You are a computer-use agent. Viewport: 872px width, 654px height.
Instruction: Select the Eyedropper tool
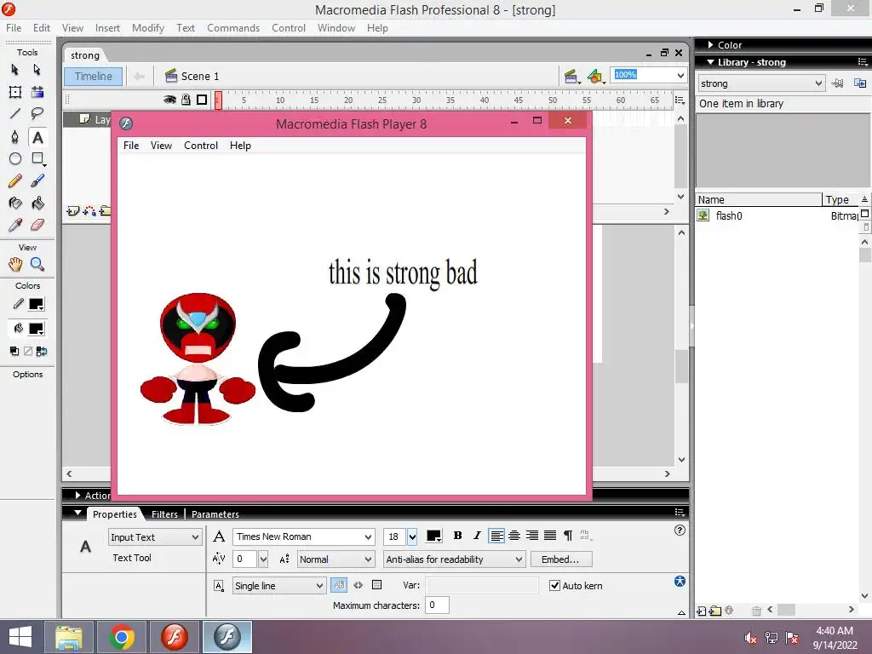15,225
